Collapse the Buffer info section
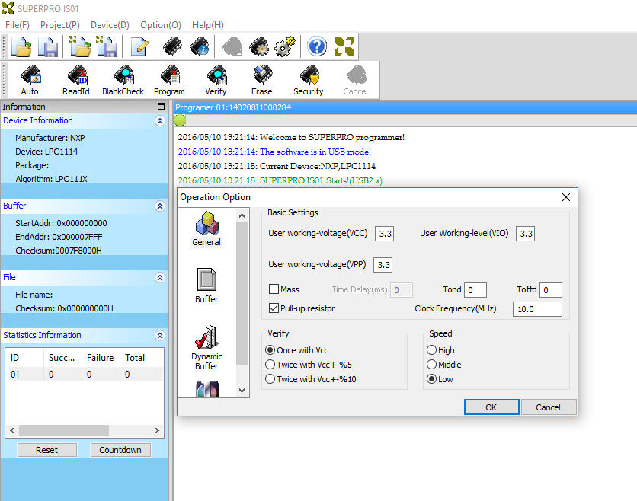This screenshot has width=637, height=501. click(159, 206)
